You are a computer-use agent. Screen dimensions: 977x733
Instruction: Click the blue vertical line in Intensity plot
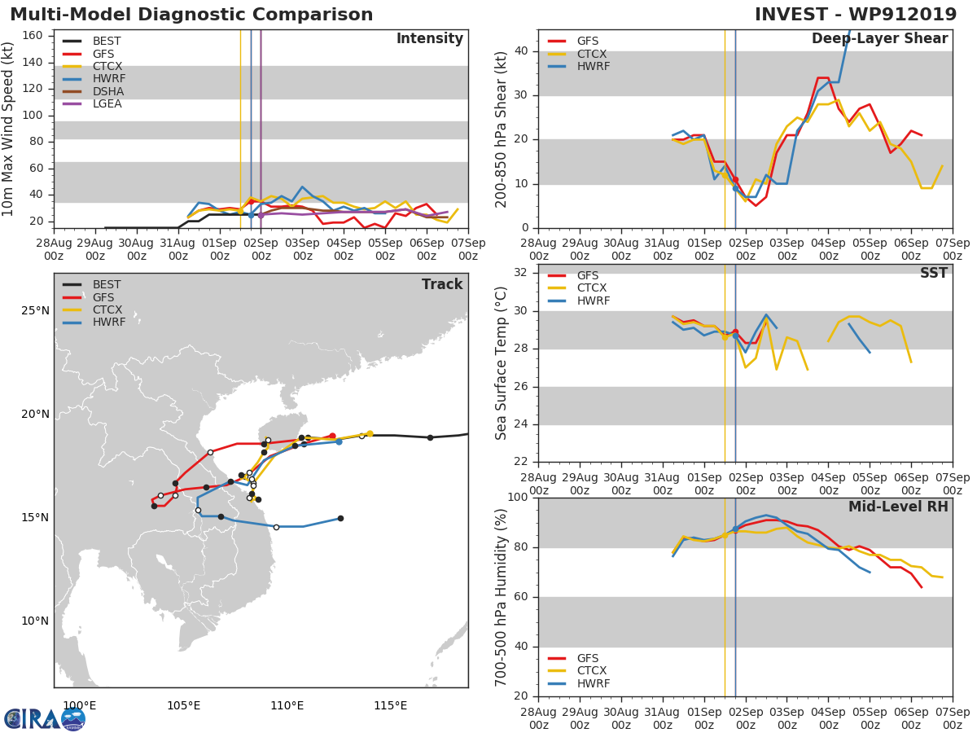[251, 129]
